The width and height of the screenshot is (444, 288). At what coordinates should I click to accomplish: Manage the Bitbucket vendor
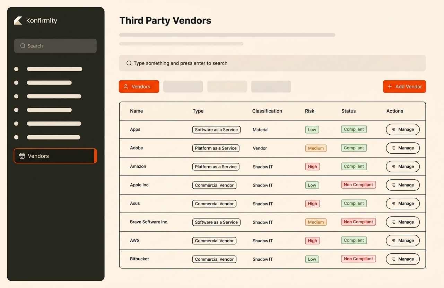coord(403,259)
